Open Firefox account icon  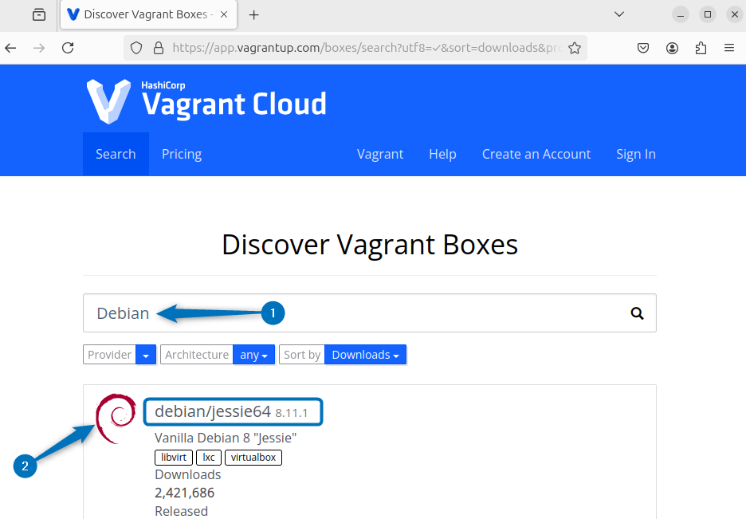click(x=672, y=48)
